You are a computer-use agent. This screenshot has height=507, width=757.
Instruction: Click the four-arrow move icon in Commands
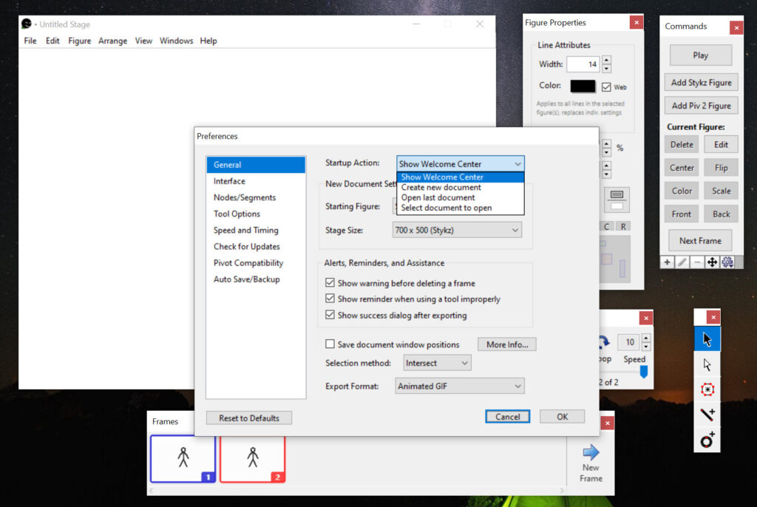tap(712, 262)
